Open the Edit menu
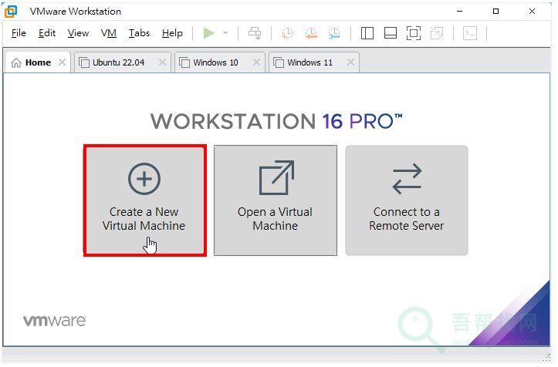 (x=47, y=33)
